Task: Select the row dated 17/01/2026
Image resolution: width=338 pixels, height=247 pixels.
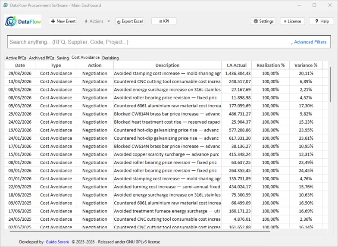Action: coord(166,147)
